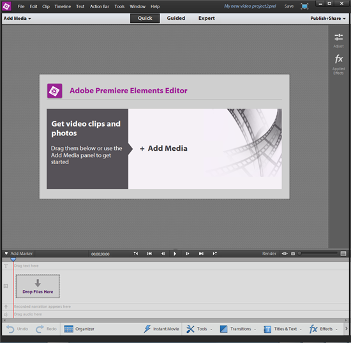Click the Recorded narration appears here track
The image size is (351, 343).
tap(181, 307)
